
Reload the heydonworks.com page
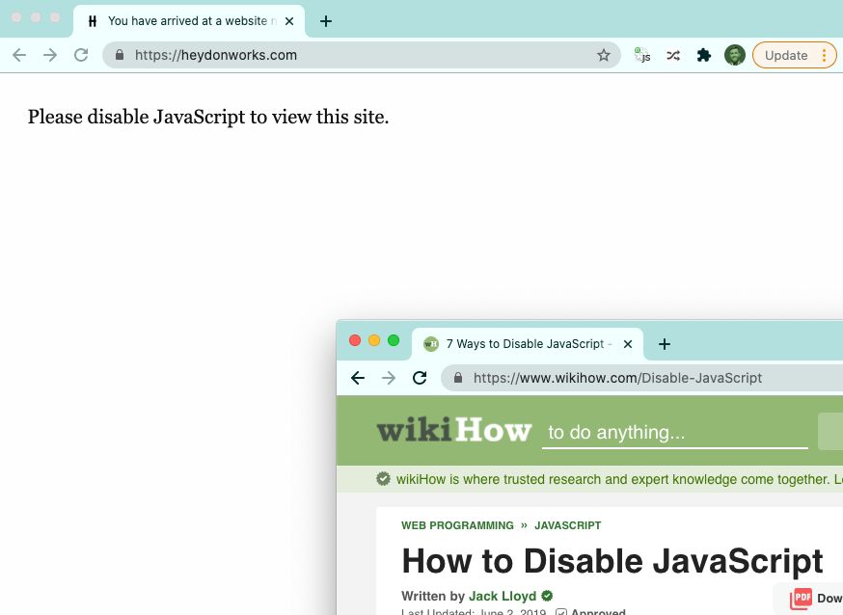point(81,55)
